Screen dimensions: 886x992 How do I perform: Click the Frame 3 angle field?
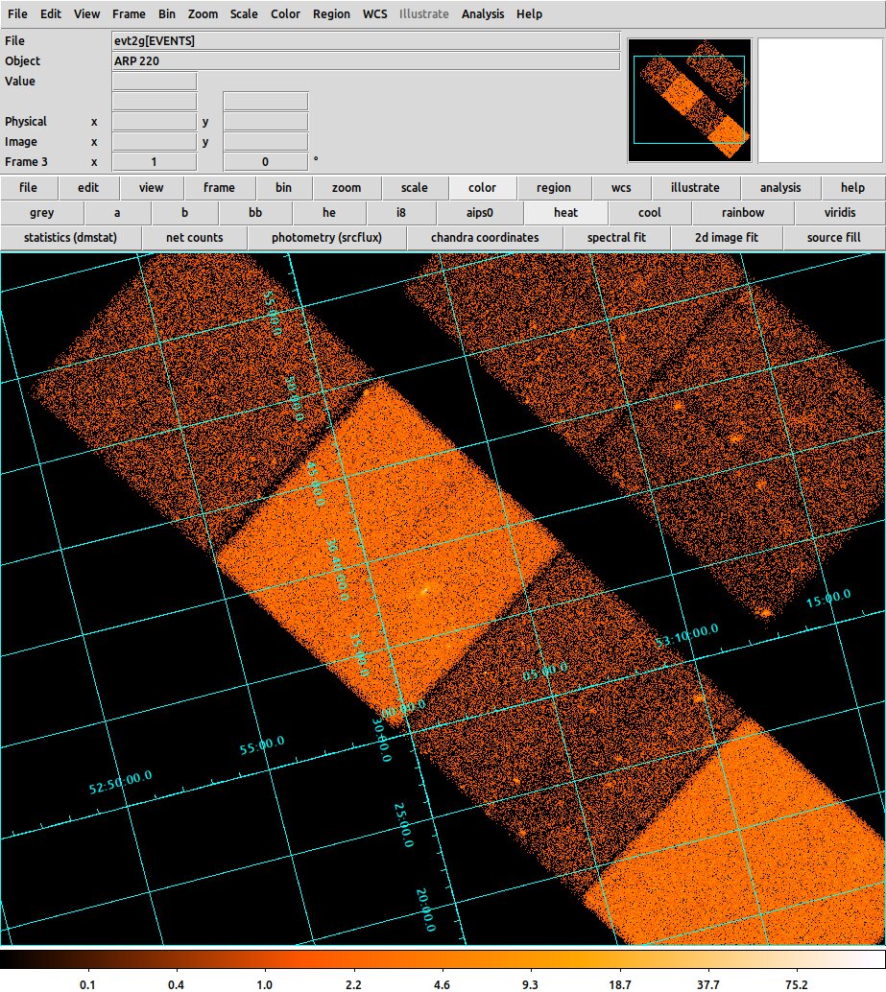click(x=266, y=162)
